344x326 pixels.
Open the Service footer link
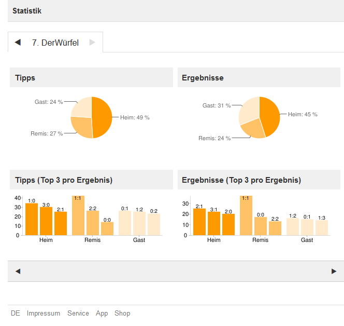[x=78, y=313]
